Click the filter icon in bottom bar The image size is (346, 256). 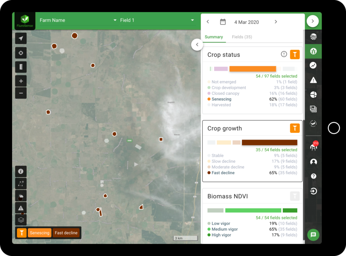(x=22, y=233)
